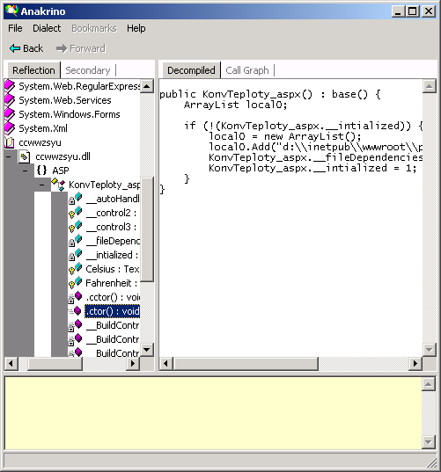This screenshot has height=472, width=441.
Task: Select the Fahrenheit member in tree
Action: (x=112, y=283)
